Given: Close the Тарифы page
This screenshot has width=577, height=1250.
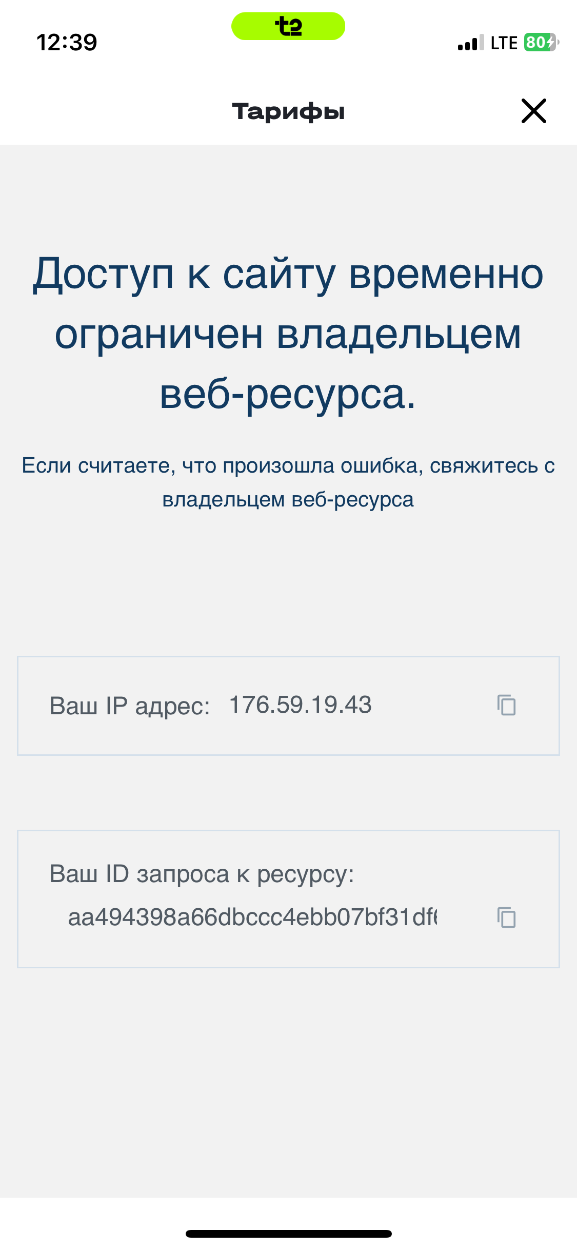Looking at the screenshot, I should click(533, 111).
